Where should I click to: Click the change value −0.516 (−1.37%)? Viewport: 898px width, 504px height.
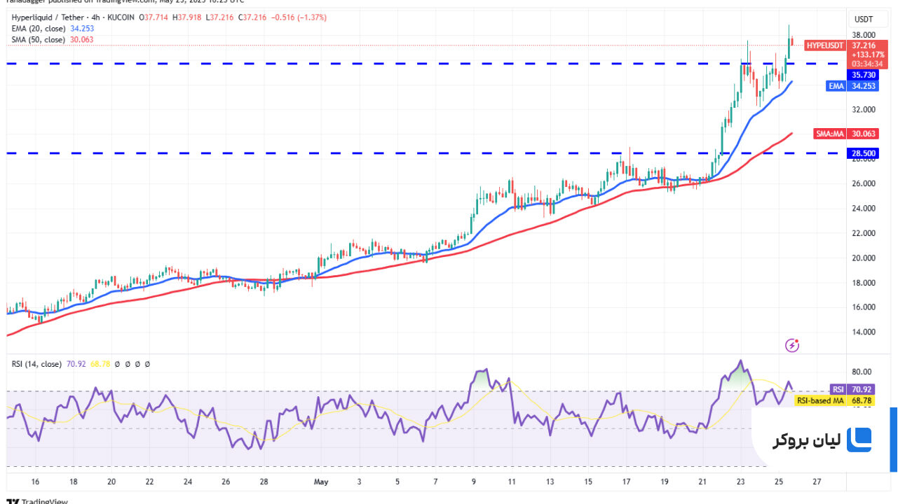[299, 17]
